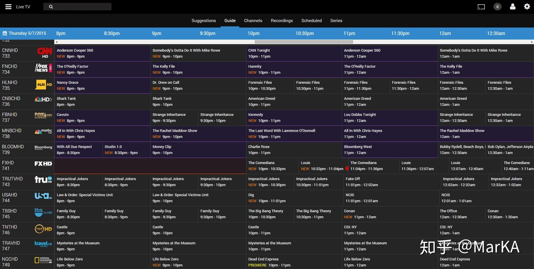Open Conan 11pm program on TBS
The image size is (534, 269).
pyautogui.click(x=390, y=214)
